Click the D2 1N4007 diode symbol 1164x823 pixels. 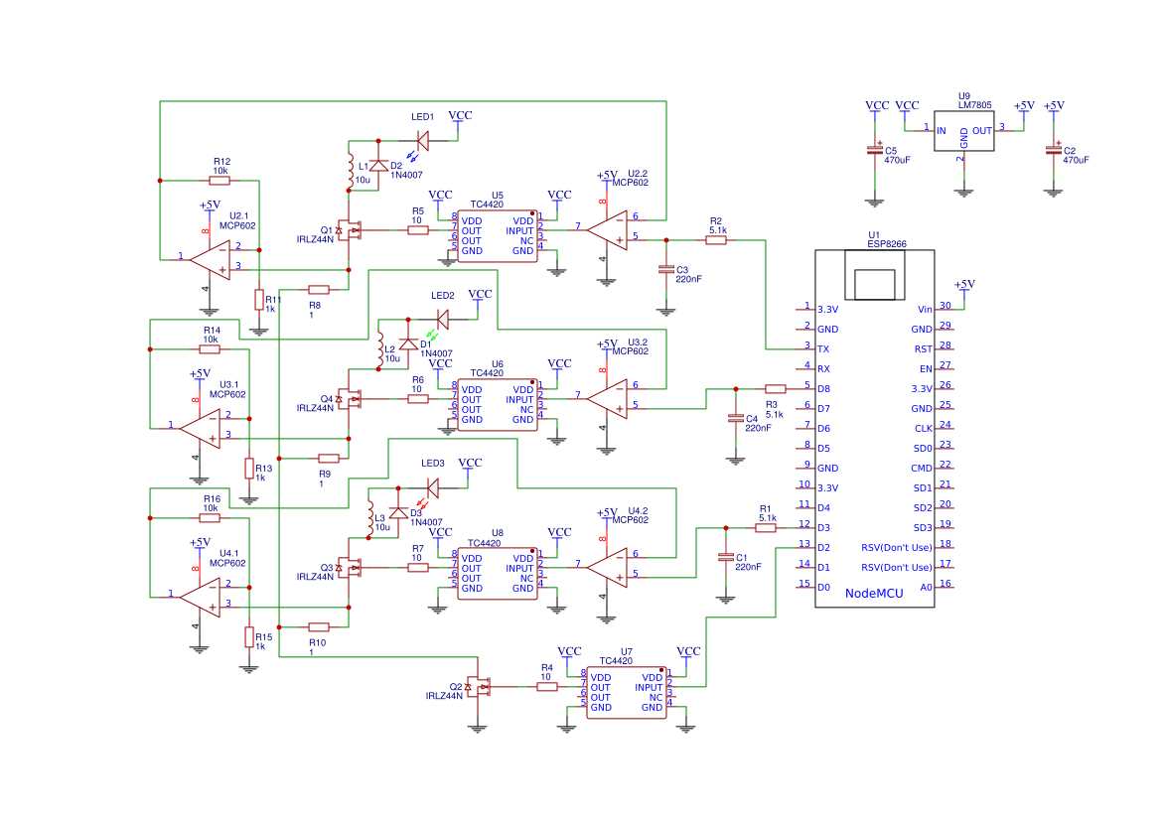pyautogui.click(x=378, y=165)
